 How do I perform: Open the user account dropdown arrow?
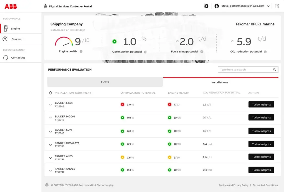(x=268, y=6)
